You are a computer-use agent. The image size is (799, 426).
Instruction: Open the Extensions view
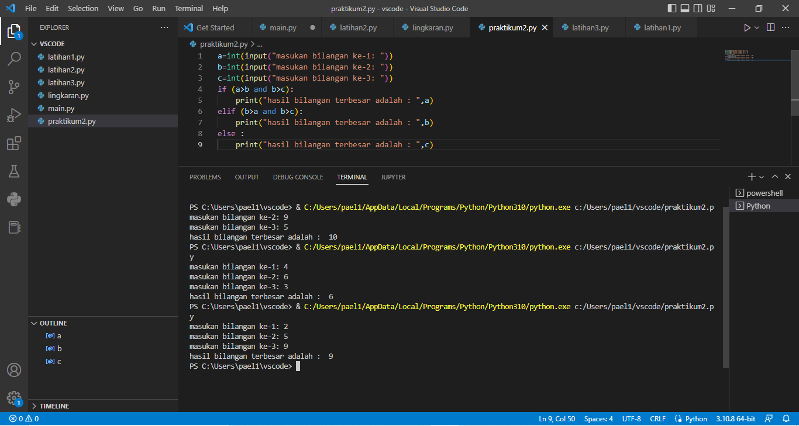point(14,143)
